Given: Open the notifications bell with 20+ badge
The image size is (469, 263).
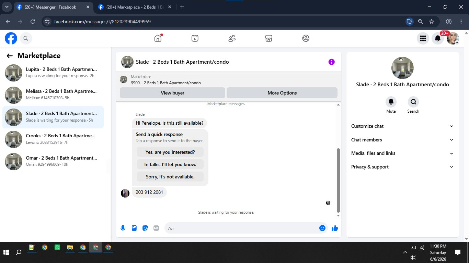Looking at the screenshot, I should 438,38.
